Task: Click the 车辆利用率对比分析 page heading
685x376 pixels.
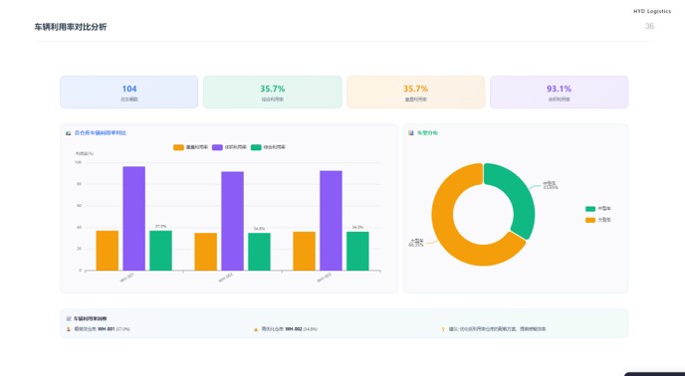Action: coord(71,27)
